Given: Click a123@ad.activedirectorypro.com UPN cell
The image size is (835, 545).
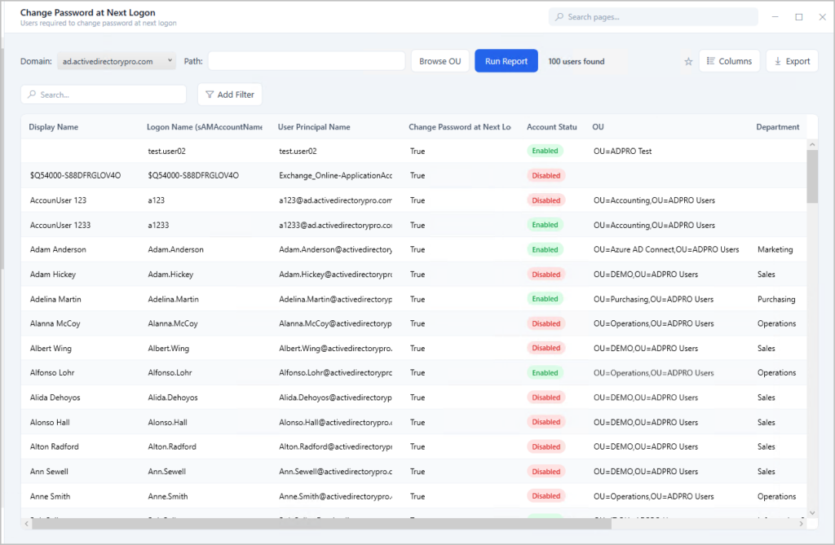Looking at the screenshot, I should tap(335, 200).
